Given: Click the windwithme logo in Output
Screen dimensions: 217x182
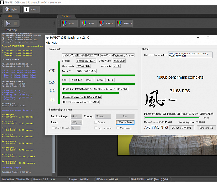Looking at the screenshot, I should (x=161, y=99).
